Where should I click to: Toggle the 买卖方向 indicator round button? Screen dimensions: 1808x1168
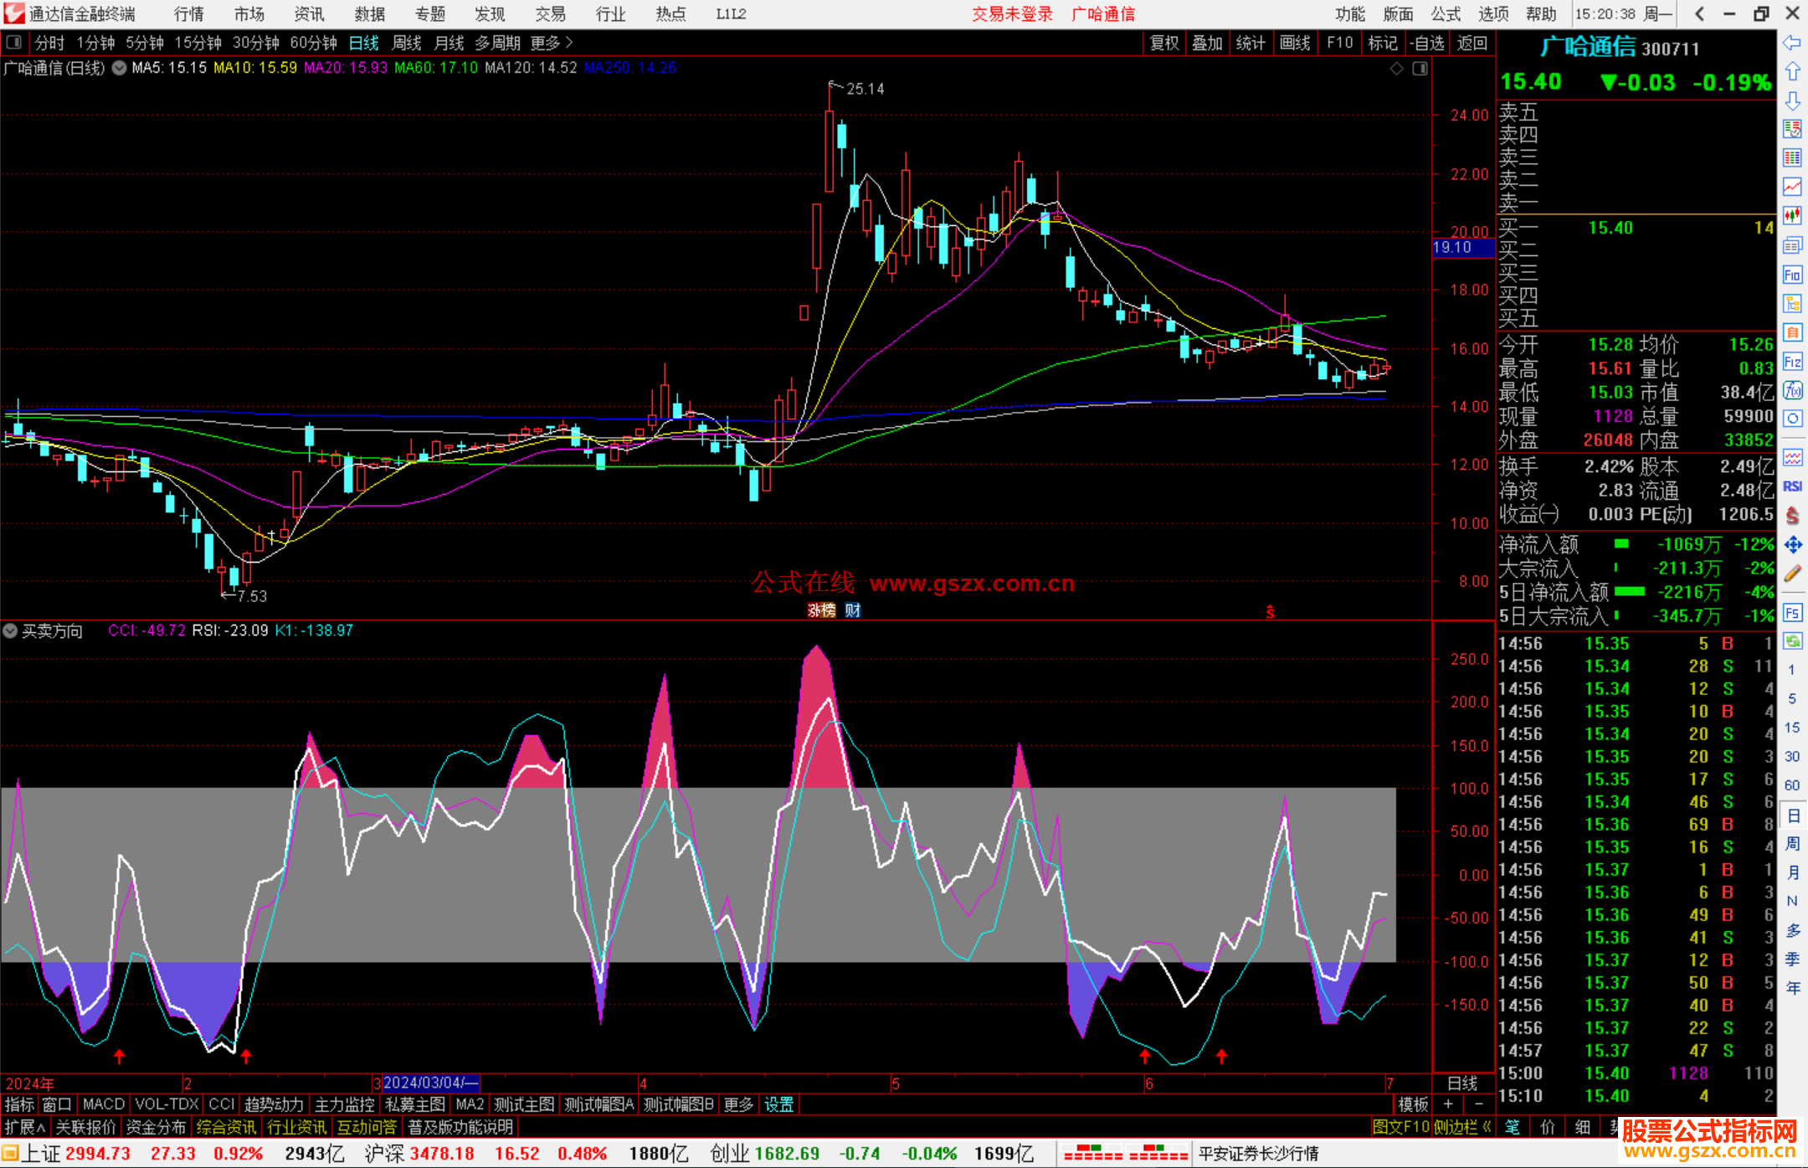[x=10, y=630]
